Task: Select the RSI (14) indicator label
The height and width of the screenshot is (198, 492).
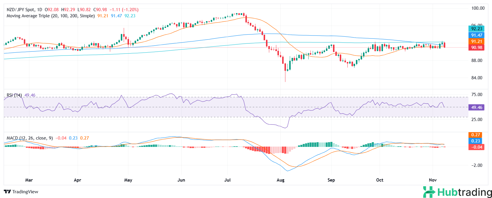Action: (14, 95)
